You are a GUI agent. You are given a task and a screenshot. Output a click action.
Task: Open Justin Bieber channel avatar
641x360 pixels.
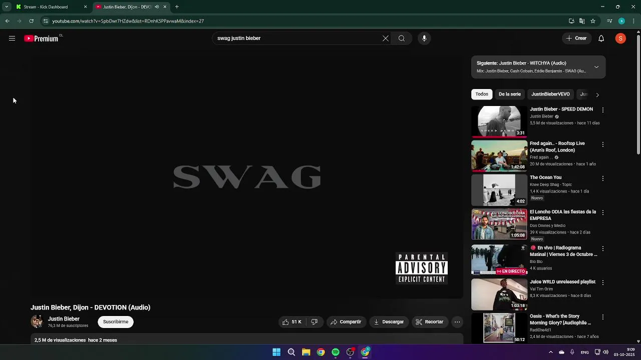click(x=37, y=322)
